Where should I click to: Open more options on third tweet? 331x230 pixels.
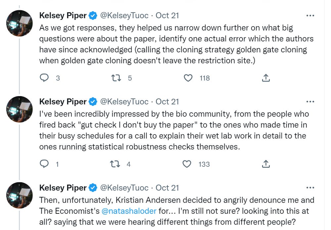tap(310, 188)
